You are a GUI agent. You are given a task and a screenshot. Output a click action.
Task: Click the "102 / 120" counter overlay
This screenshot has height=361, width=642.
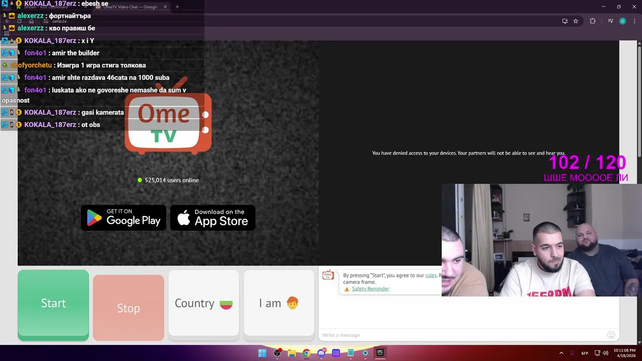(x=587, y=162)
